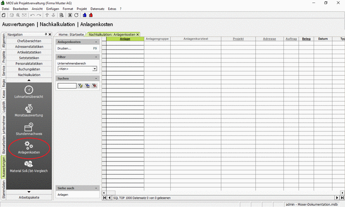Screen dimensions: 345x207
Task: Click the red puzzle piece icon
Action: point(91,15)
